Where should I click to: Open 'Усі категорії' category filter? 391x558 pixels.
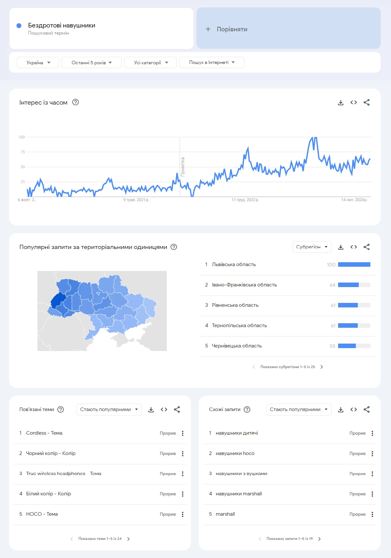tap(150, 62)
